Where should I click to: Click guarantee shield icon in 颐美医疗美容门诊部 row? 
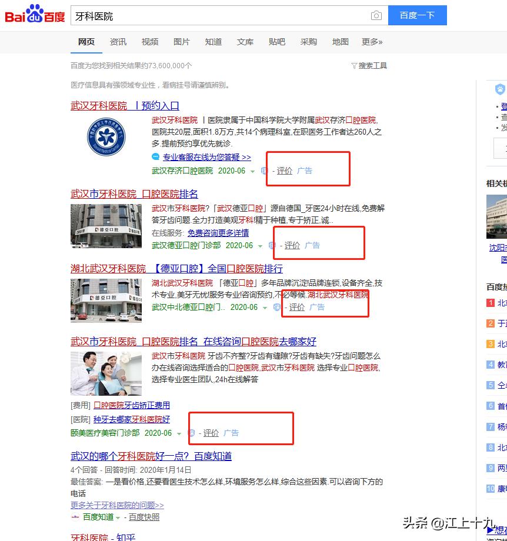(x=191, y=433)
